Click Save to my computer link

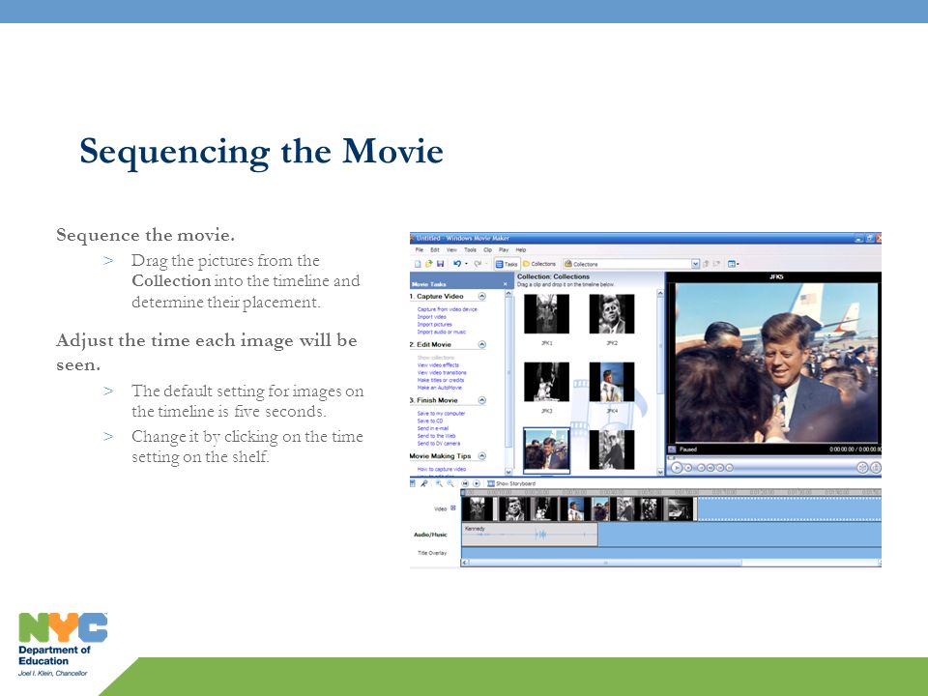click(x=441, y=413)
